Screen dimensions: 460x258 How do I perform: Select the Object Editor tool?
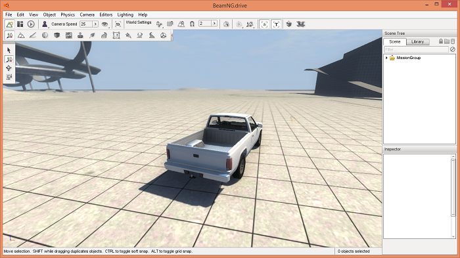[9, 35]
